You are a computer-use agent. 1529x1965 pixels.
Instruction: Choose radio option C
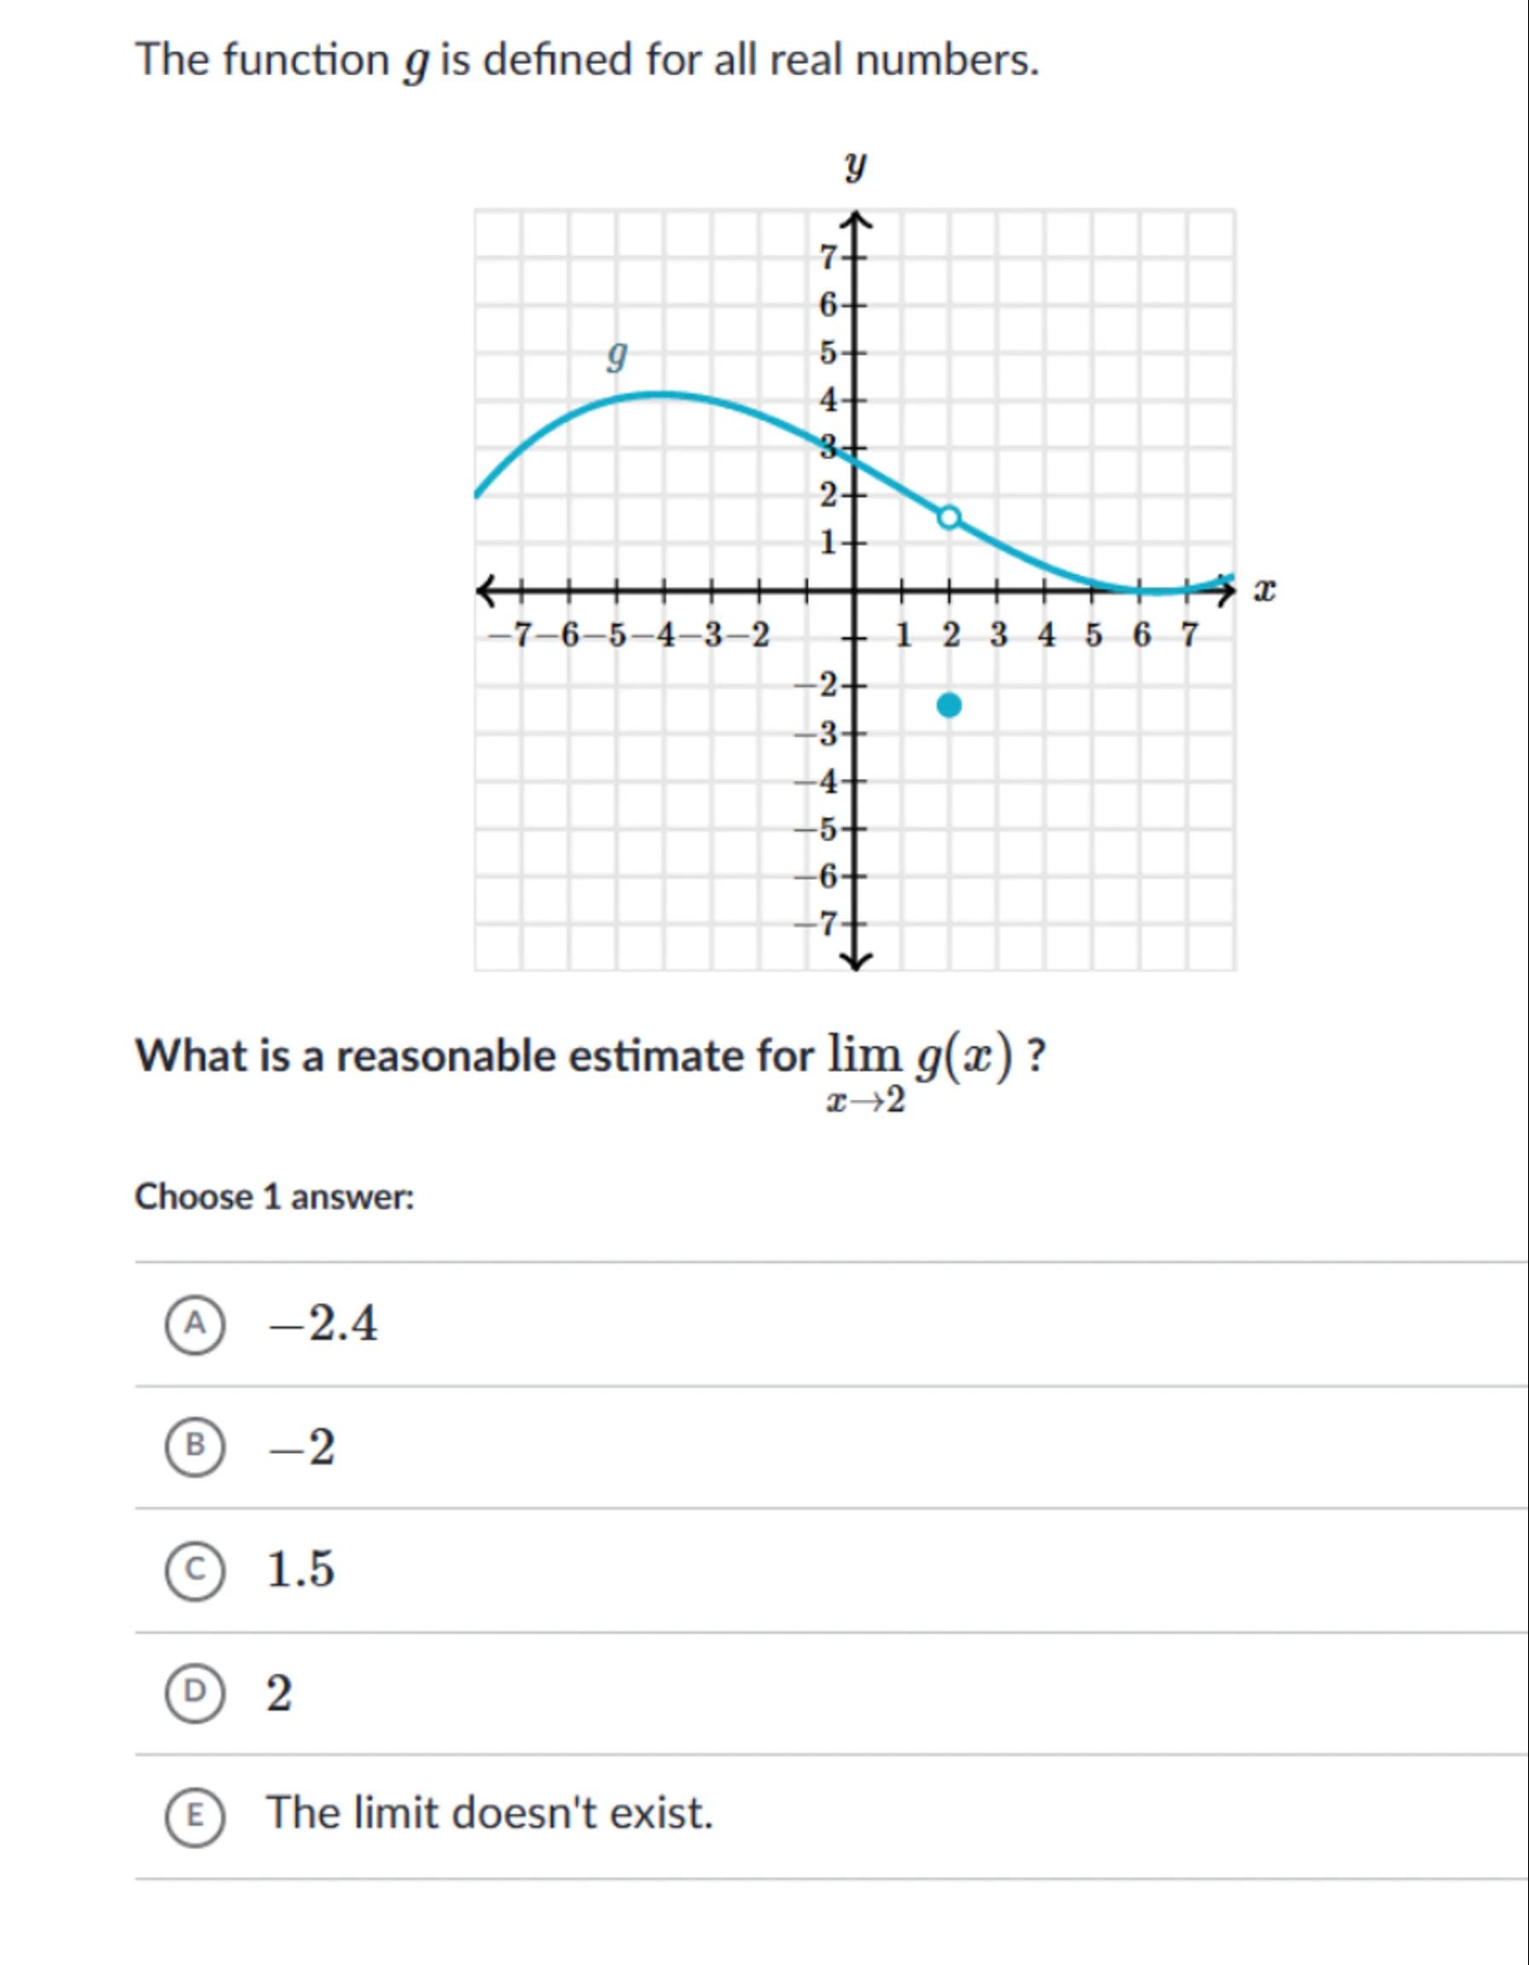coord(195,1569)
